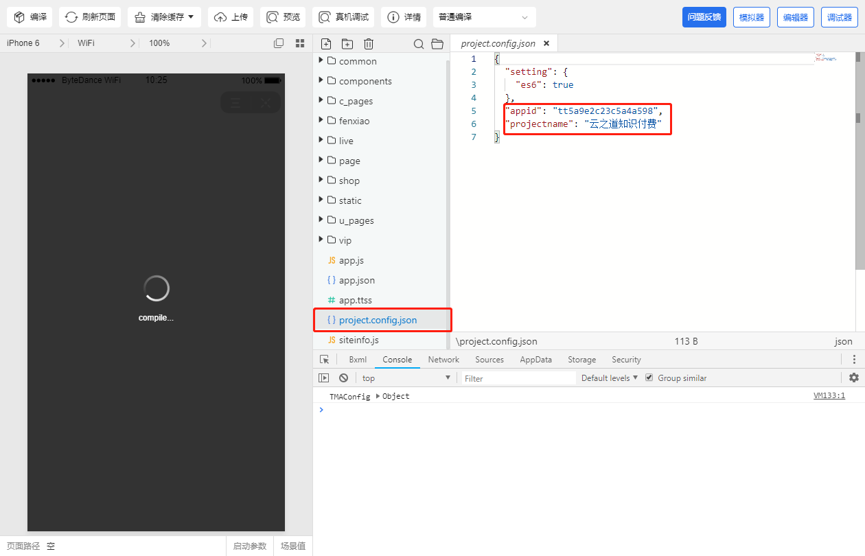Click the console Filter input
Image resolution: width=865 pixels, height=556 pixels.
(x=518, y=378)
